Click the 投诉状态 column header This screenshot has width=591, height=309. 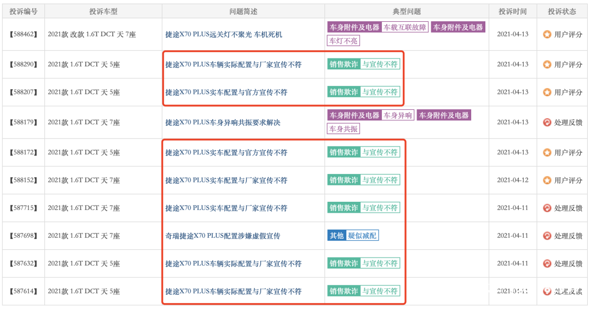click(562, 11)
